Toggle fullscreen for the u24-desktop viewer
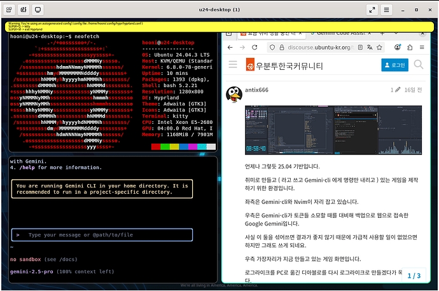 point(373,10)
